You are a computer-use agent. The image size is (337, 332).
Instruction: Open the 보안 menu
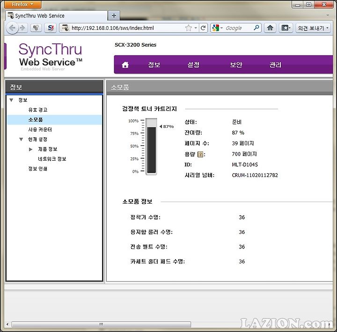click(236, 65)
